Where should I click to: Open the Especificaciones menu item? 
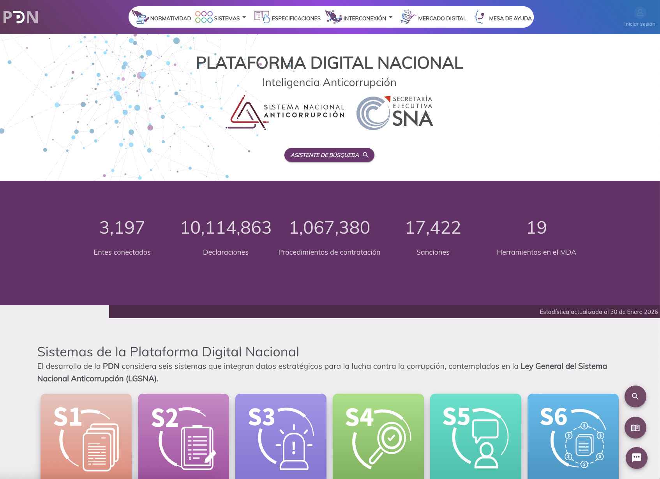point(288,18)
